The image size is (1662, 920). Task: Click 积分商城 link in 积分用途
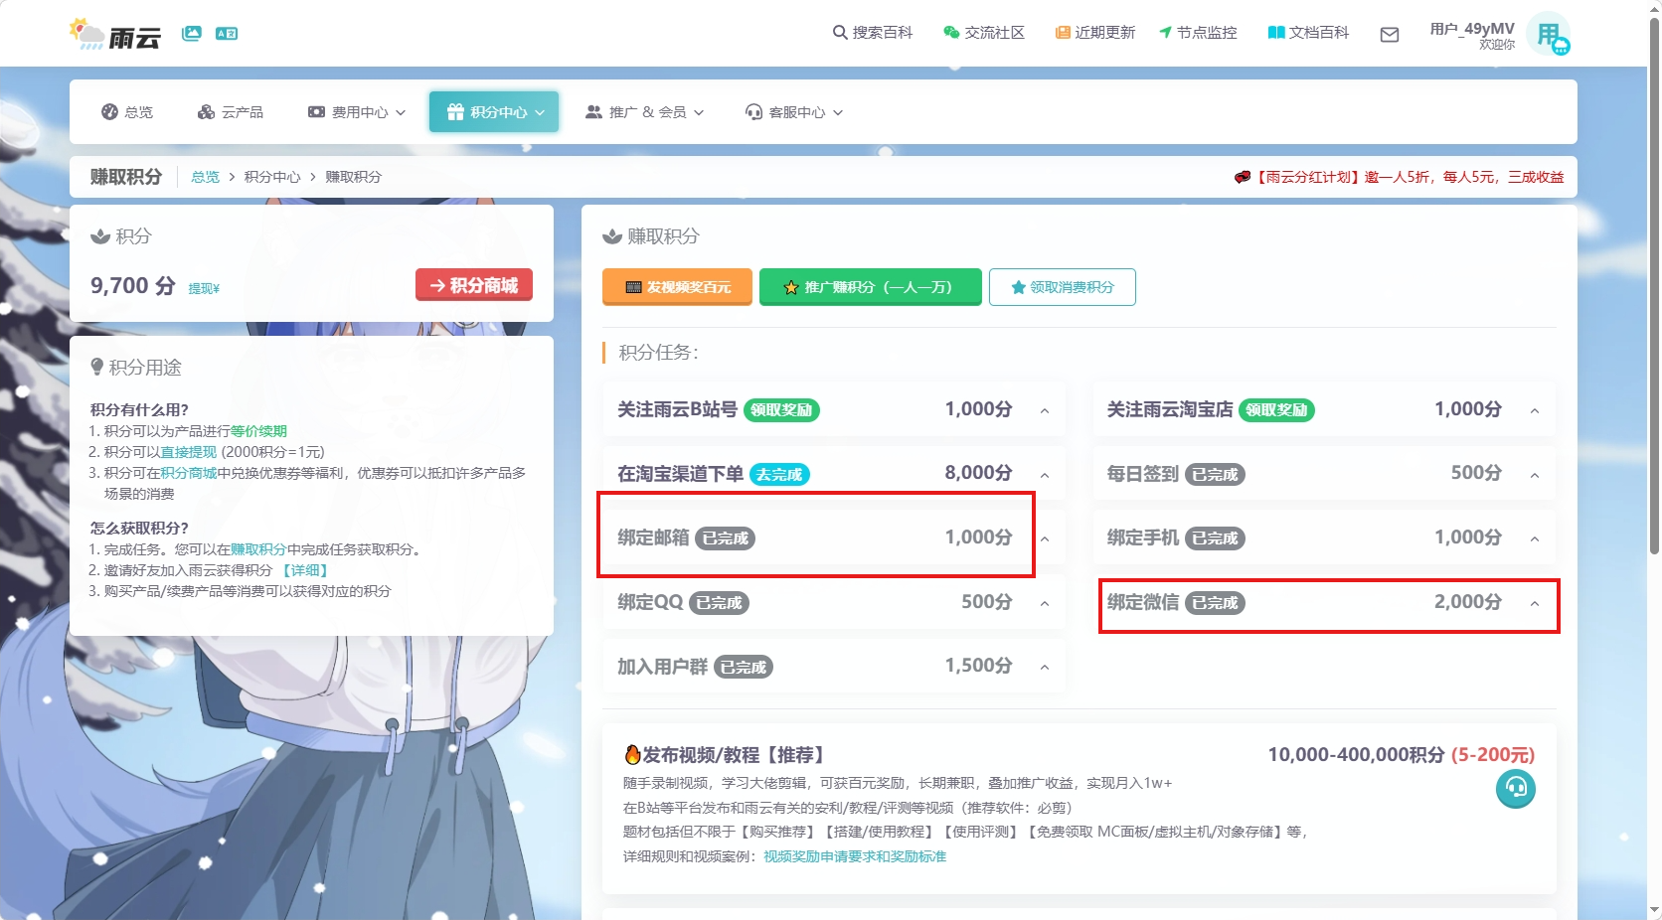(189, 473)
